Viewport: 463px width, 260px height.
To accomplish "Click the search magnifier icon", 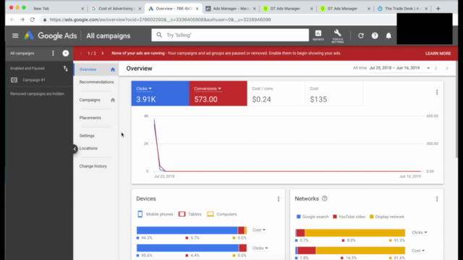I will click(159, 35).
